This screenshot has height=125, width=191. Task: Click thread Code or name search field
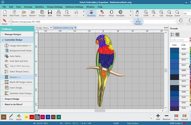click(180, 40)
